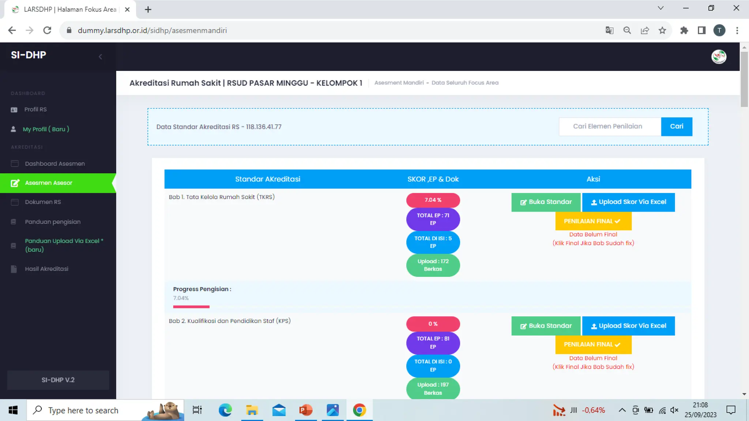Open the Chrome tab search dropdown arrow
Viewport: 749px width, 421px height.
(x=660, y=8)
